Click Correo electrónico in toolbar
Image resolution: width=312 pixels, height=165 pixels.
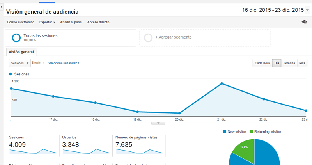coord(20,22)
